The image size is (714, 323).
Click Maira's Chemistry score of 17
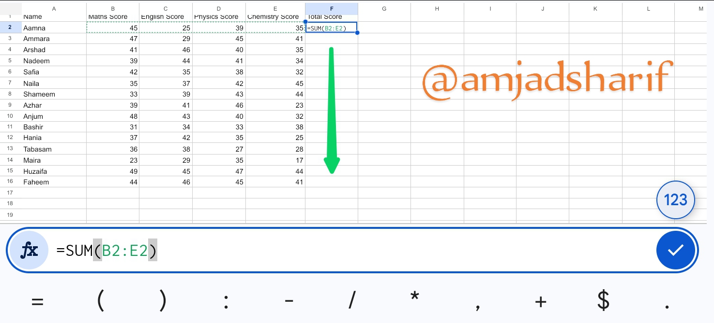pos(275,160)
